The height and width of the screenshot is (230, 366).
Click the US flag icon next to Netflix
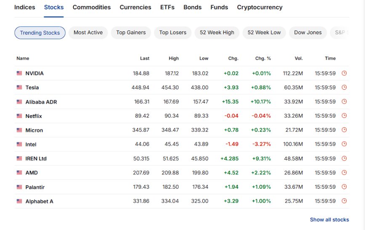click(x=19, y=116)
